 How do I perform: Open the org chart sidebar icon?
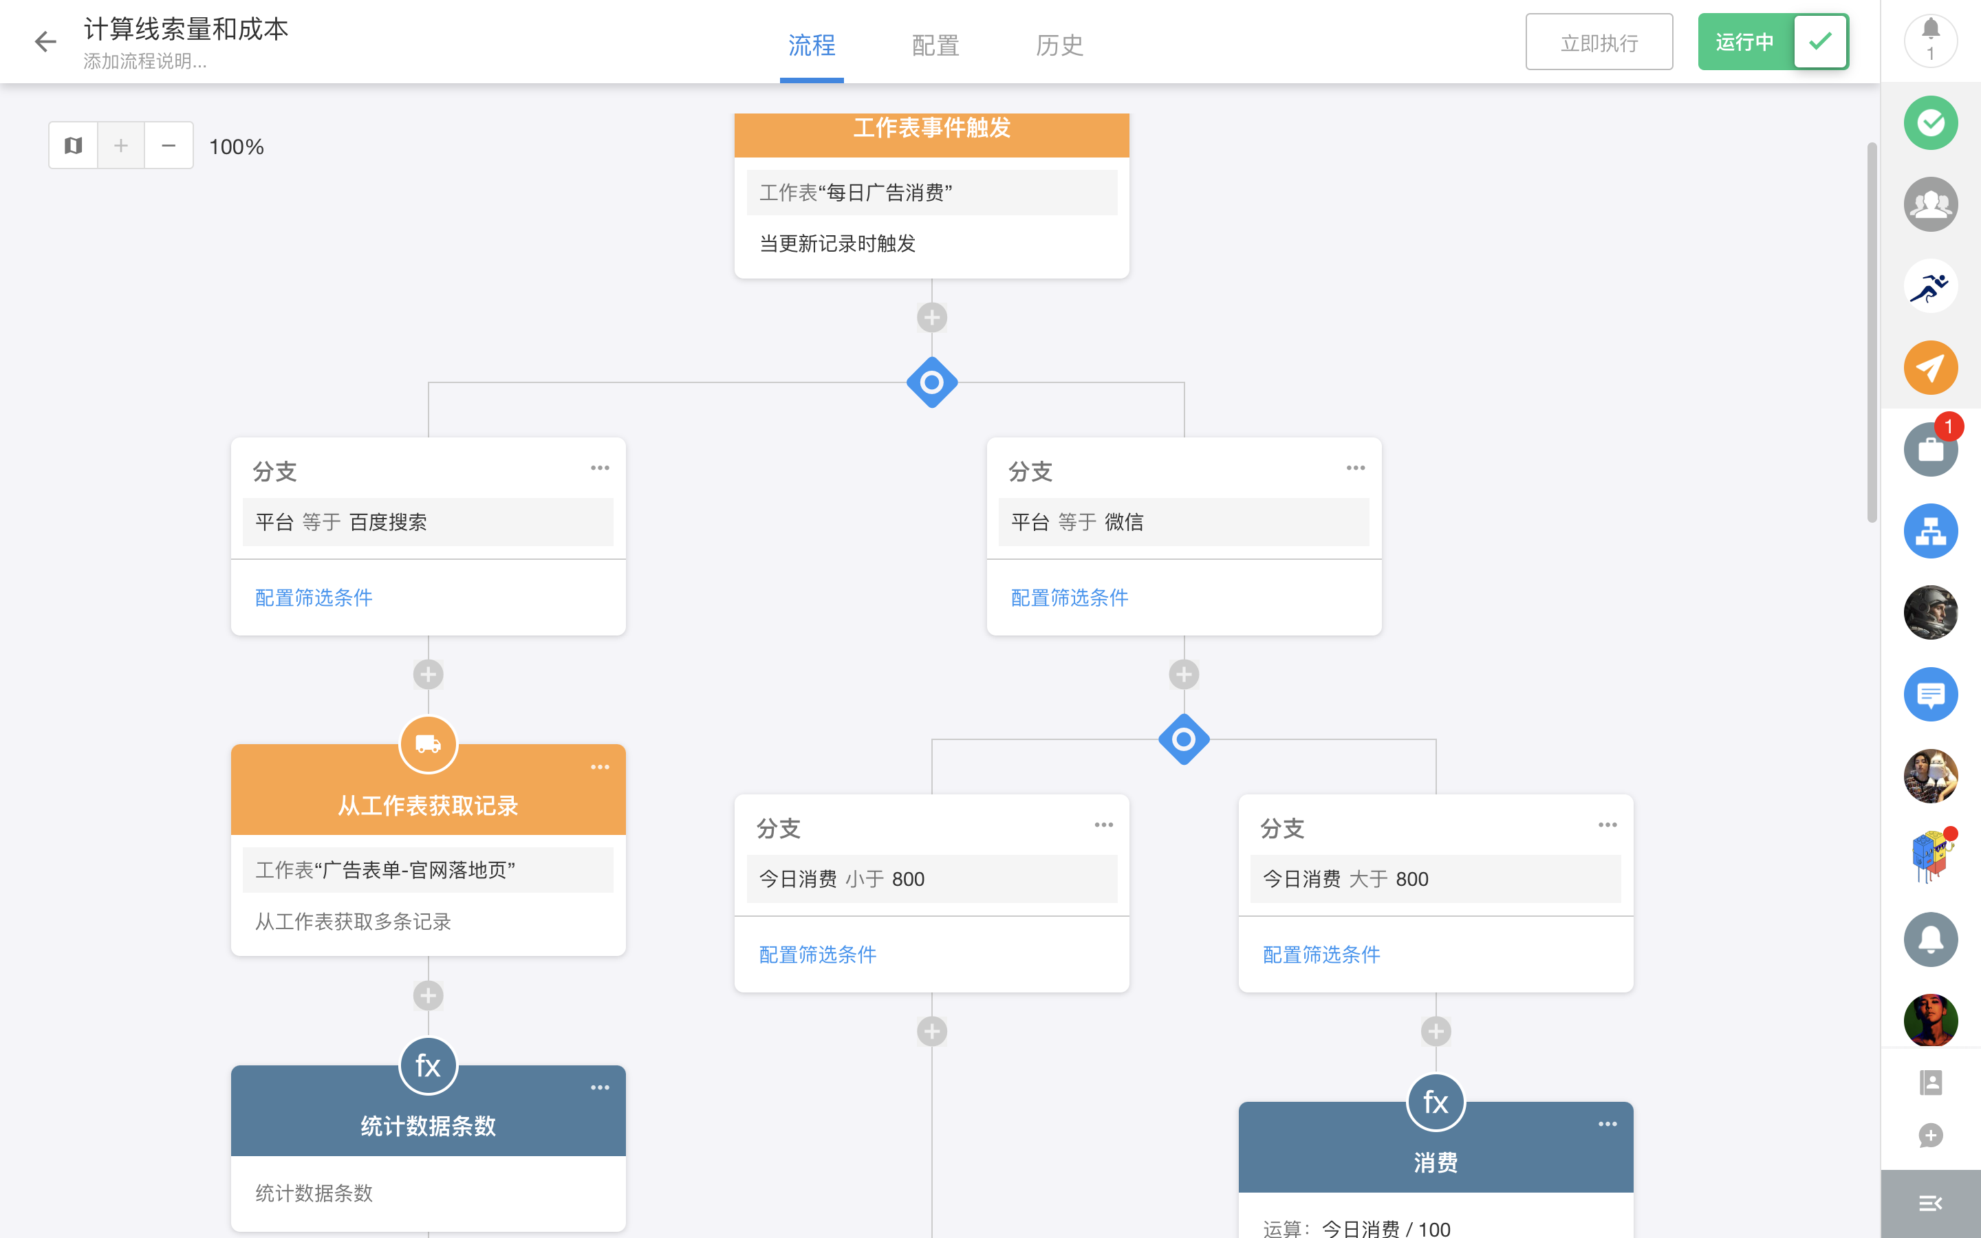1930,532
